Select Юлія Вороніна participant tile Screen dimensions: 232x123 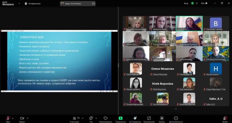(x=163, y=84)
